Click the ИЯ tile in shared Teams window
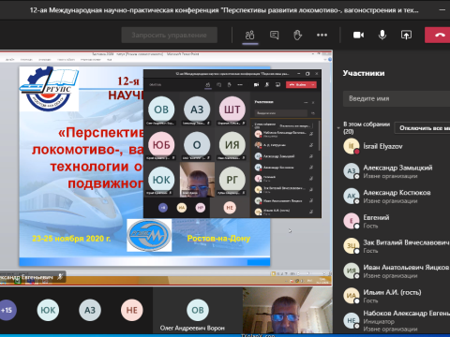The image size is (450, 337). pyautogui.click(x=232, y=144)
